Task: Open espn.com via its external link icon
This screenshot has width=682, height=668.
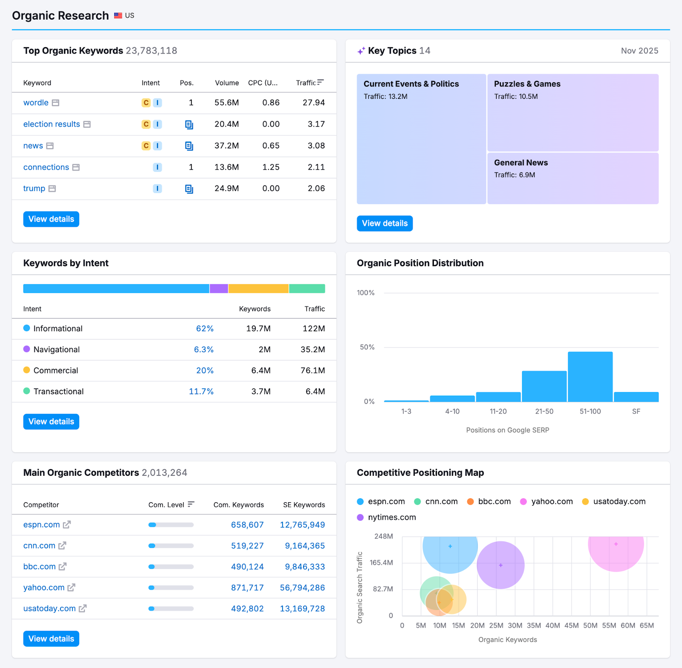Action: tap(67, 525)
